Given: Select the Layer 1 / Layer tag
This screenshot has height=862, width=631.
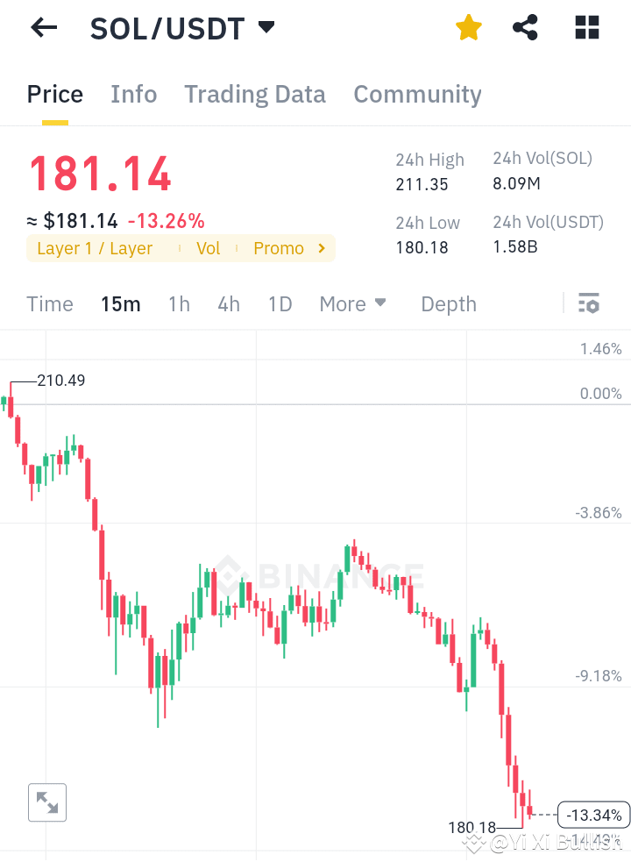Looking at the screenshot, I should (x=94, y=248).
